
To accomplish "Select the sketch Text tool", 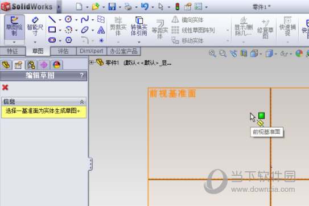I will (101, 30).
